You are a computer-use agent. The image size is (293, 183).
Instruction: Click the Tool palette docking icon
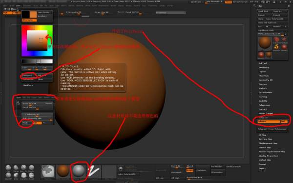click(289, 6)
